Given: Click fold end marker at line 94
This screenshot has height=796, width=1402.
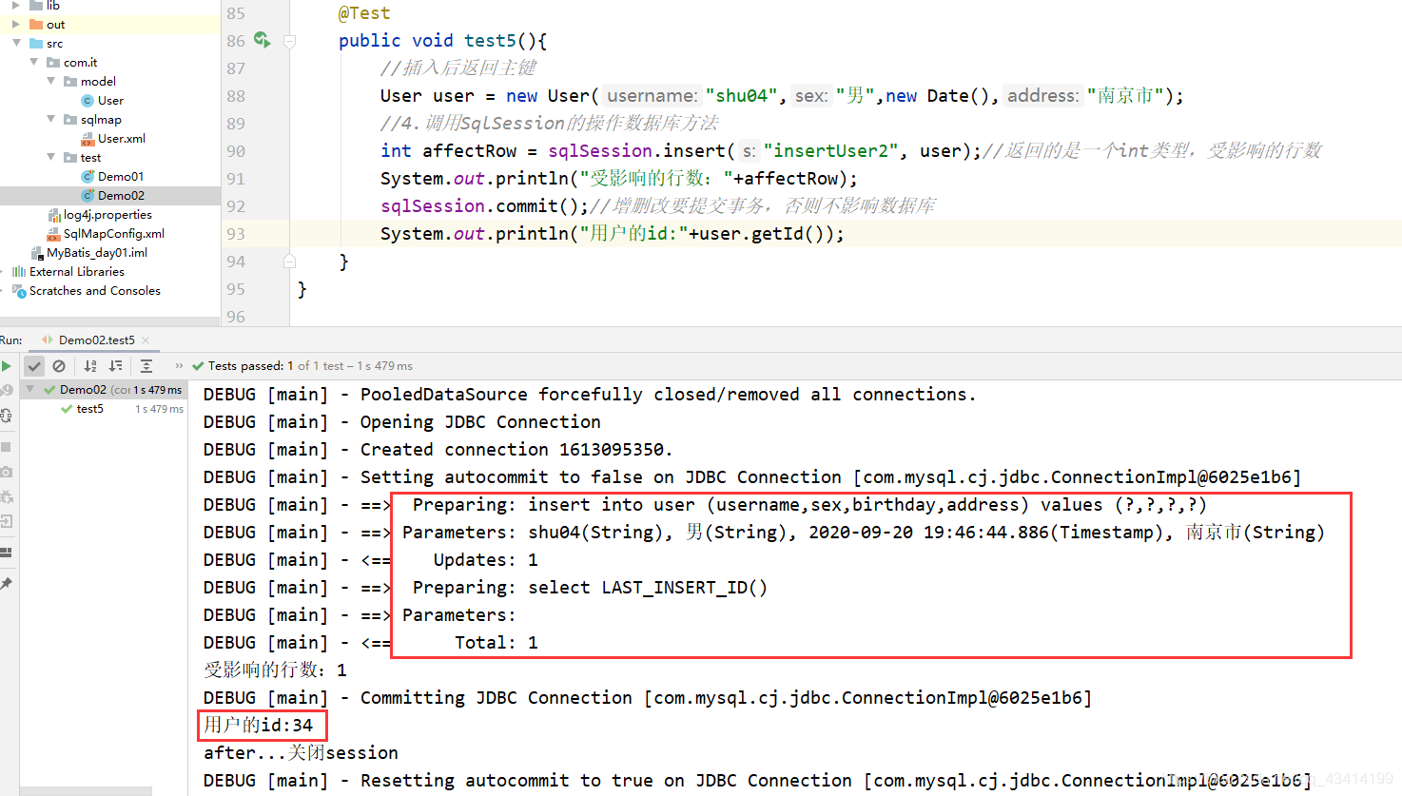Looking at the screenshot, I should (x=290, y=262).
